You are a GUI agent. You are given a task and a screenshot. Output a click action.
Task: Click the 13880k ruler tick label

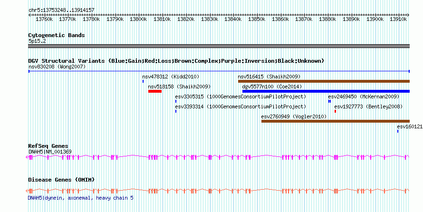tap(328, 19)
